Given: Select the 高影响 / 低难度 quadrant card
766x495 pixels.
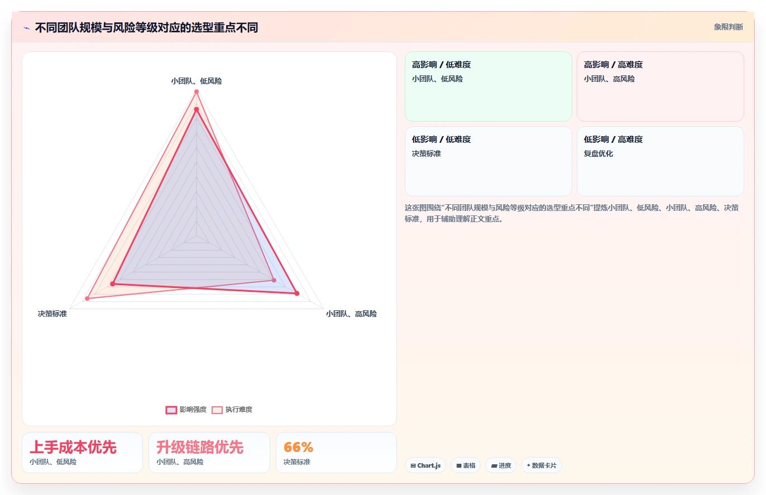Looking at the screenshot, I should 489,86.
